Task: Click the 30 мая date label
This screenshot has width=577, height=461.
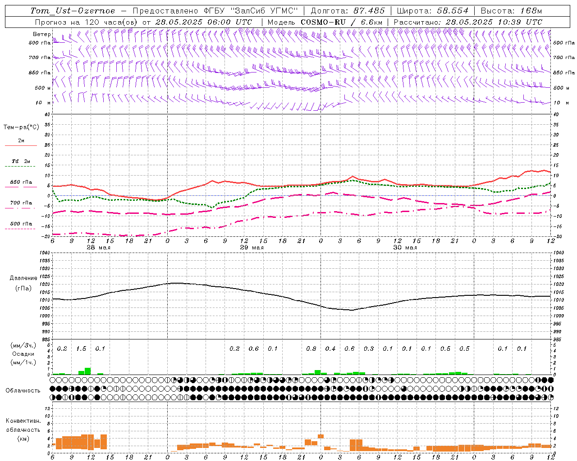Action: tap(405, 248)
